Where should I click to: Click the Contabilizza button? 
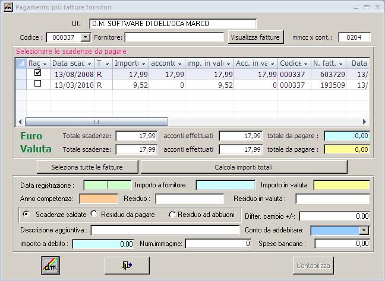(313, 266)
